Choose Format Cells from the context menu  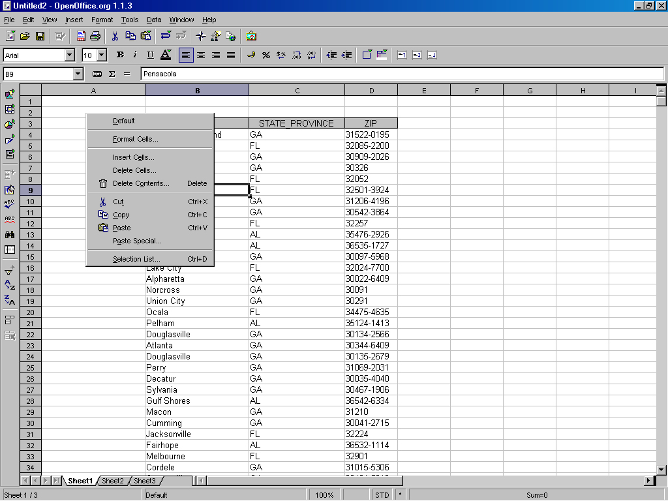pyautogui.click(x=135, y=139)
